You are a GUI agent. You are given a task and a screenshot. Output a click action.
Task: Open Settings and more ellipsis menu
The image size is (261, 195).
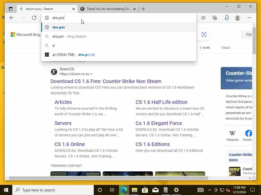249,18
